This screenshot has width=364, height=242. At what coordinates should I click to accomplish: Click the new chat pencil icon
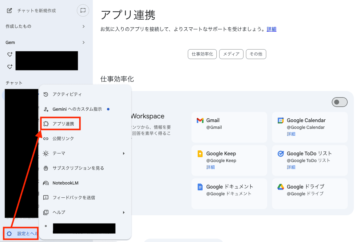tap(10, 10)
